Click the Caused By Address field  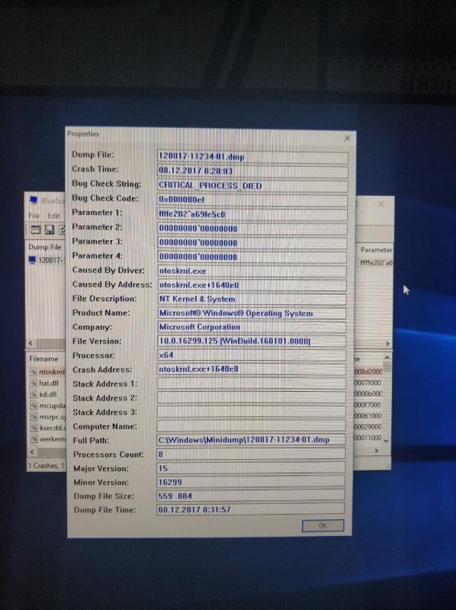pos(252,285)
